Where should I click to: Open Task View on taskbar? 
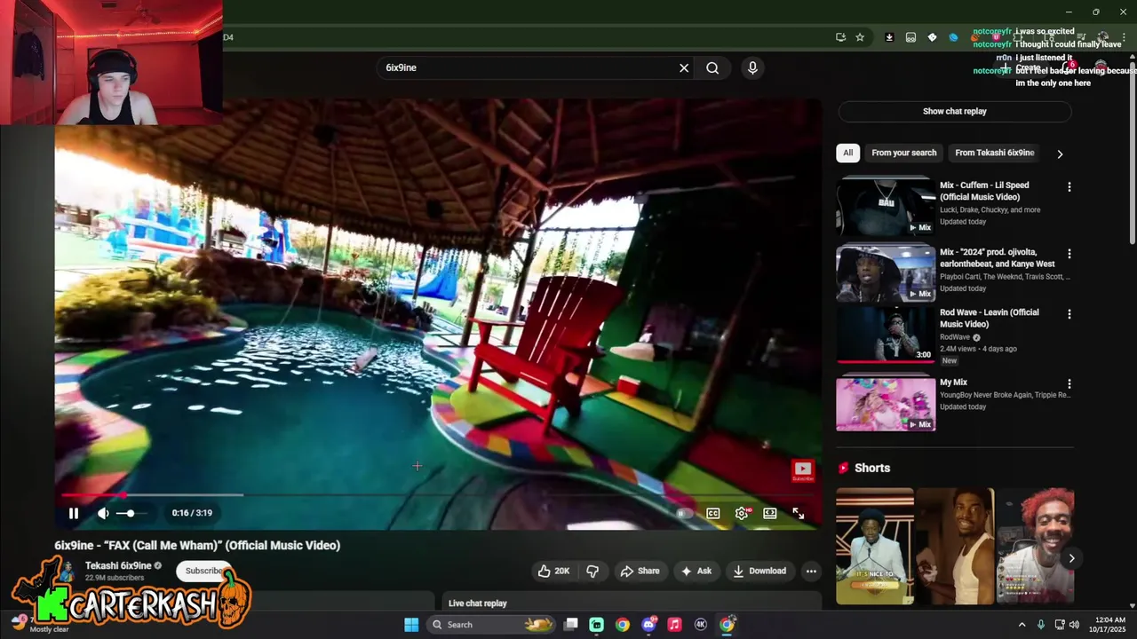[x=571, y=625]
